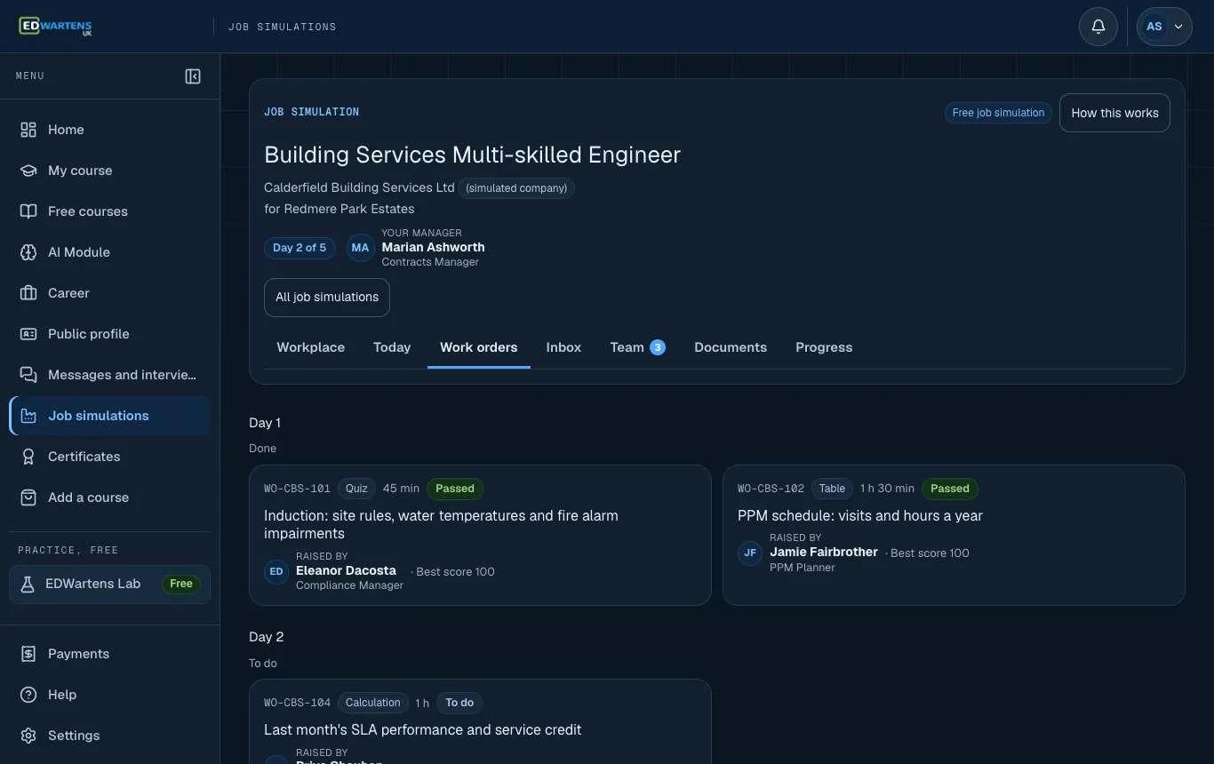This screenshot has width=1214, height=764.
Task: Click the Certificates ribbon icon
Action: tap(28, 457)
